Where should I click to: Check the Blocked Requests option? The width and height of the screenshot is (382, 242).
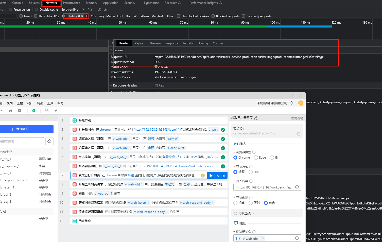tap(213, 16)
